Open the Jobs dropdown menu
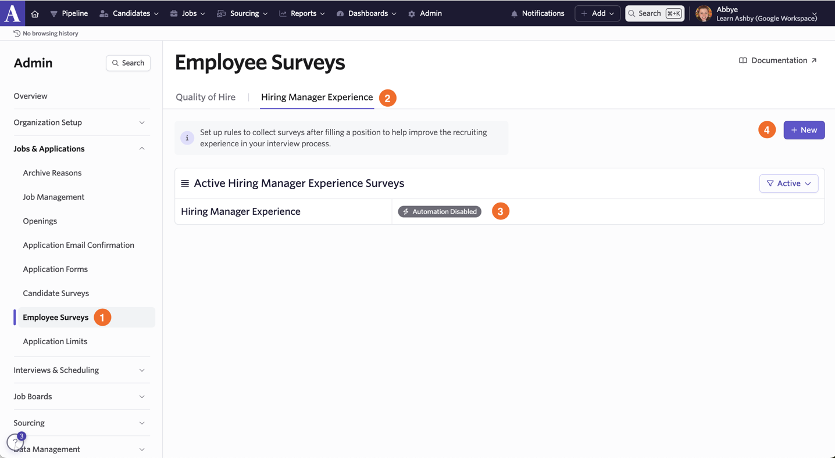835x458 pixels. [x=187, y=13]
